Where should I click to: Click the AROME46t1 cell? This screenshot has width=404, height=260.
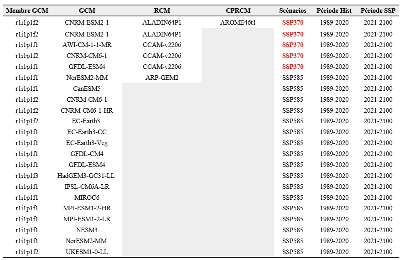pyautogui.click(x=238, y=22)
